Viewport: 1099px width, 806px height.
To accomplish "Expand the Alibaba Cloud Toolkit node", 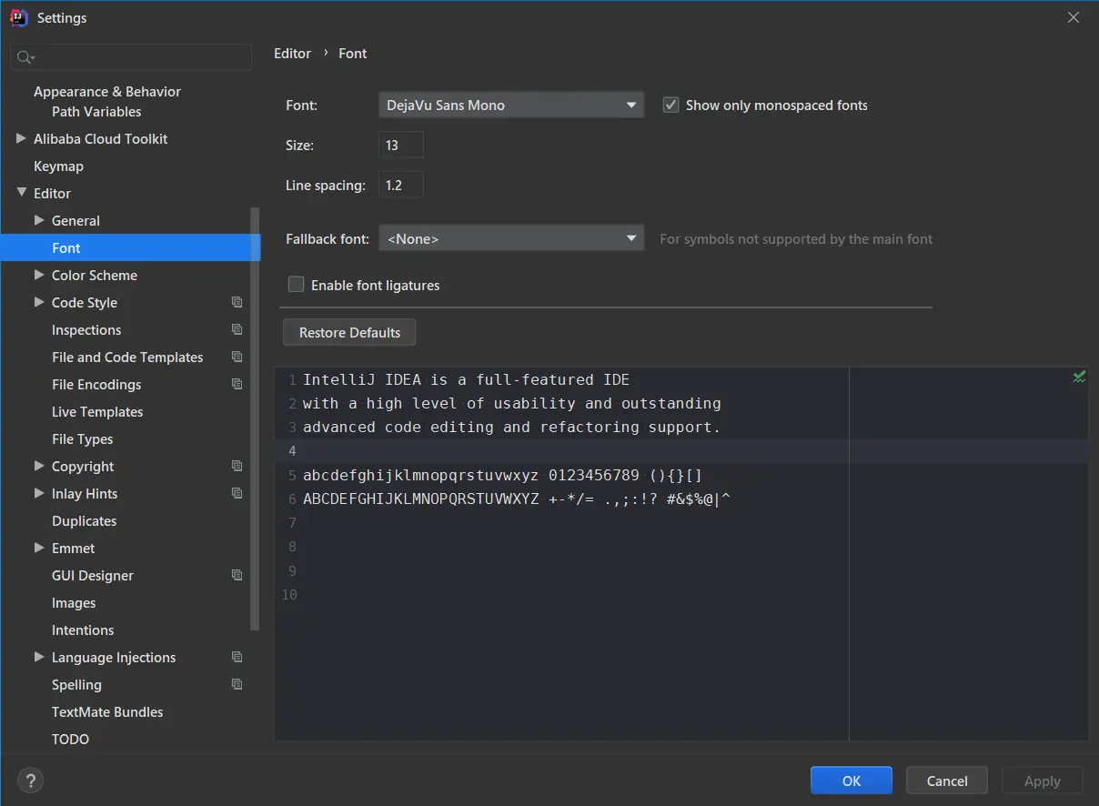I will 21,138.
